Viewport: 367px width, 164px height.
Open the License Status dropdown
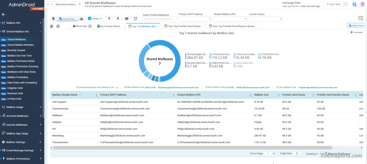(x=266, y=19)
